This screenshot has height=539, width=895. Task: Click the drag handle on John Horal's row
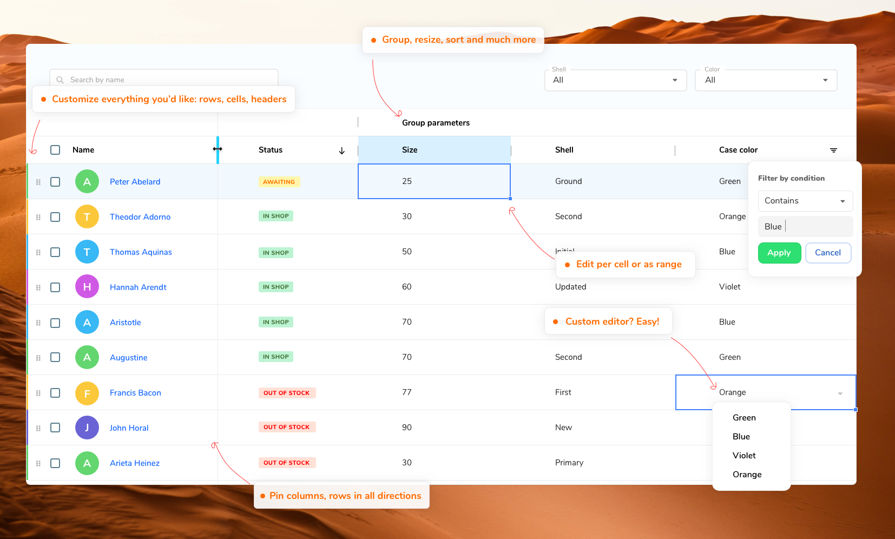tap(38, 428)
